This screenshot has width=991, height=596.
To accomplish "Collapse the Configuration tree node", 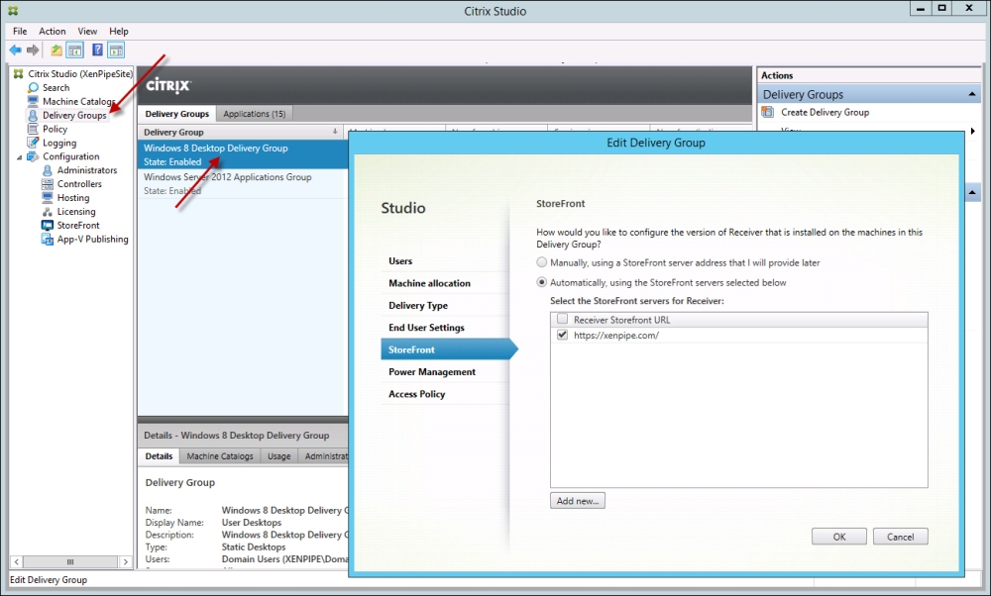I will tap(19, 157).
